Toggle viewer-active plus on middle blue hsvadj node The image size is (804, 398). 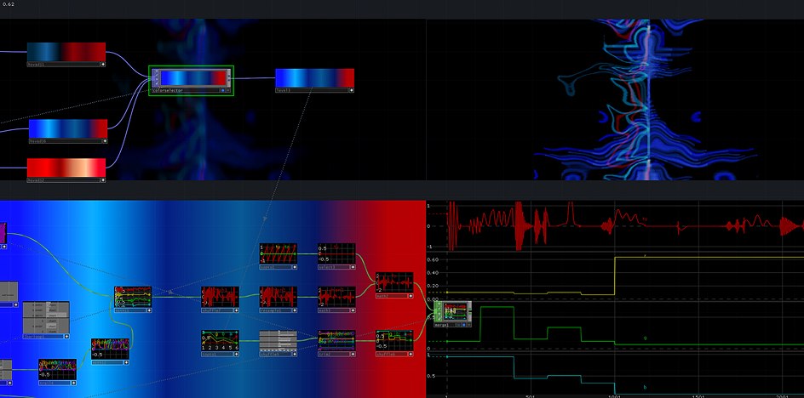click(105, 141)
